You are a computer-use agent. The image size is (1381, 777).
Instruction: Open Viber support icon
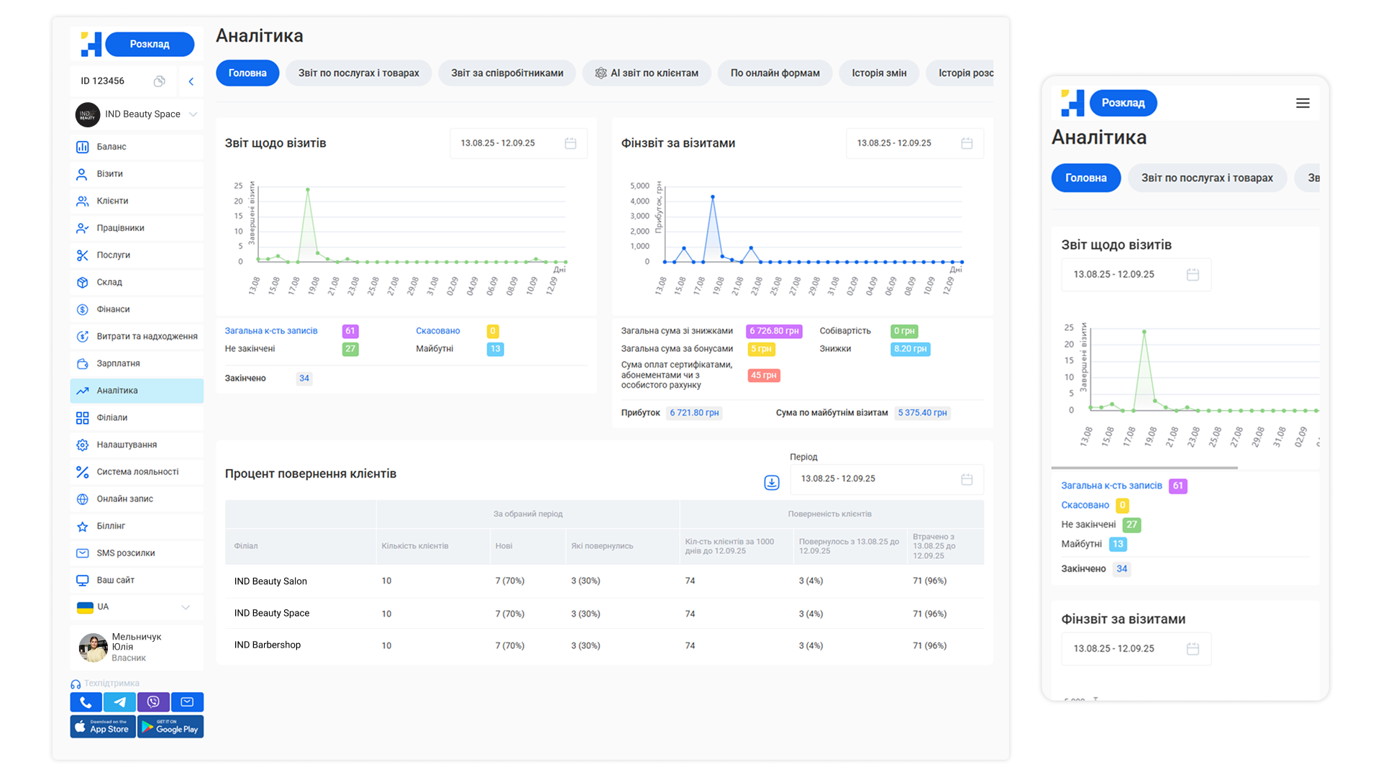(153, 701)
